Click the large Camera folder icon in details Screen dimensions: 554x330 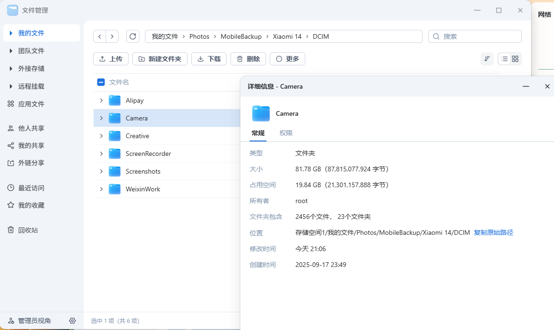(x=261, y=113)
